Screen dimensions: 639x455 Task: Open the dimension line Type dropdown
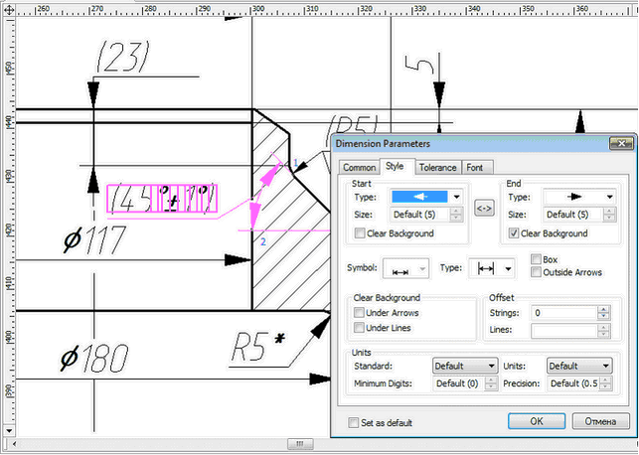pos(510,268)
